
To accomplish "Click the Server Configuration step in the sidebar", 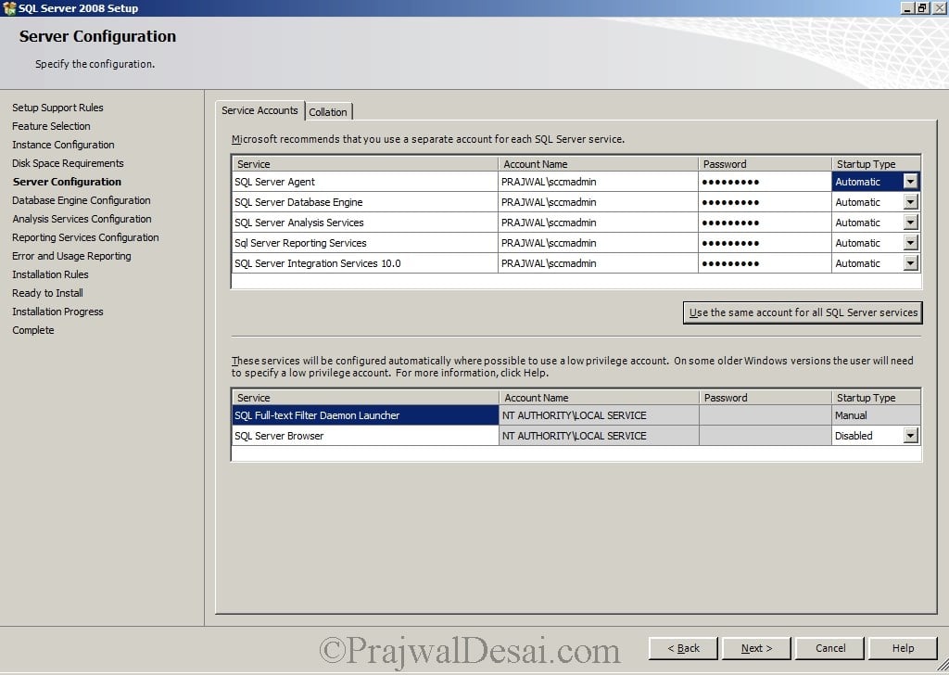I will click(x=67, y=182).
